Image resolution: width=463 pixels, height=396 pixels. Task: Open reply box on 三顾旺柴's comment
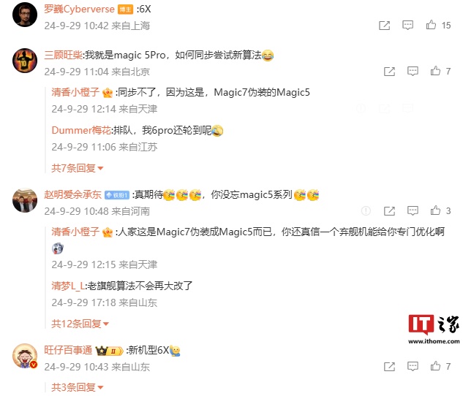[x=413, y=71]
